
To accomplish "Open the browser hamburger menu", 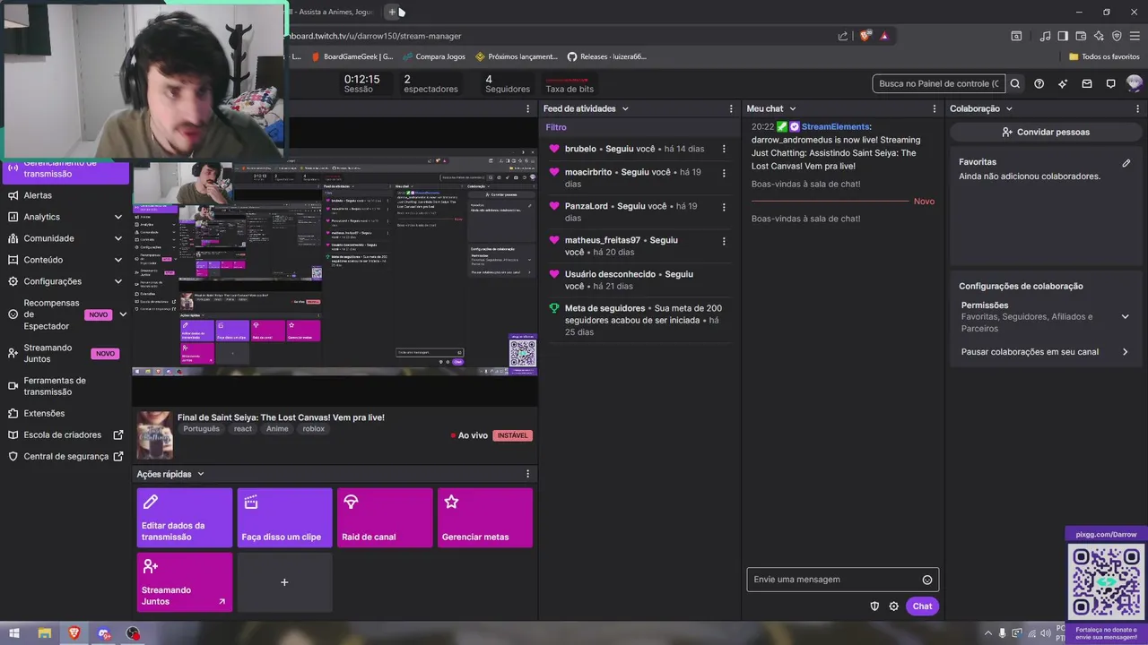I will click(x=1134, y=36).
